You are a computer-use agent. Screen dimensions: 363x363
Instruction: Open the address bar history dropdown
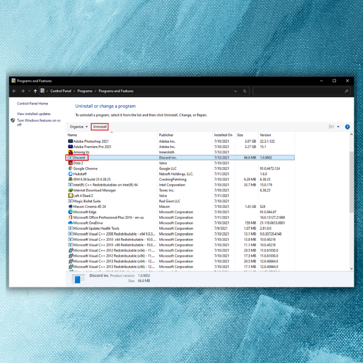(x=235, y=91)
